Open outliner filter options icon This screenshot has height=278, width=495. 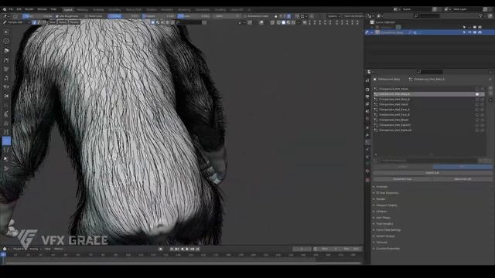coord(481,15)
